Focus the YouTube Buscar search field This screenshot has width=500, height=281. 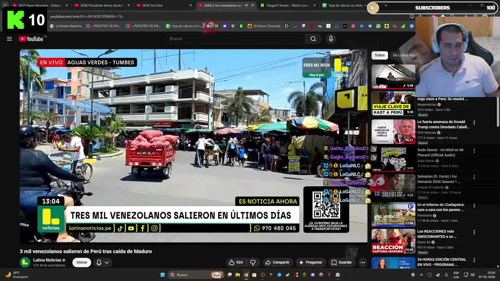pyautogui.click(x=236, y=39)
